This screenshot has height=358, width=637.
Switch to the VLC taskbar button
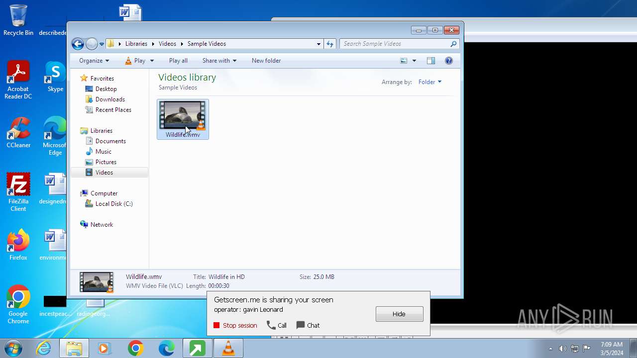[228, 349]
